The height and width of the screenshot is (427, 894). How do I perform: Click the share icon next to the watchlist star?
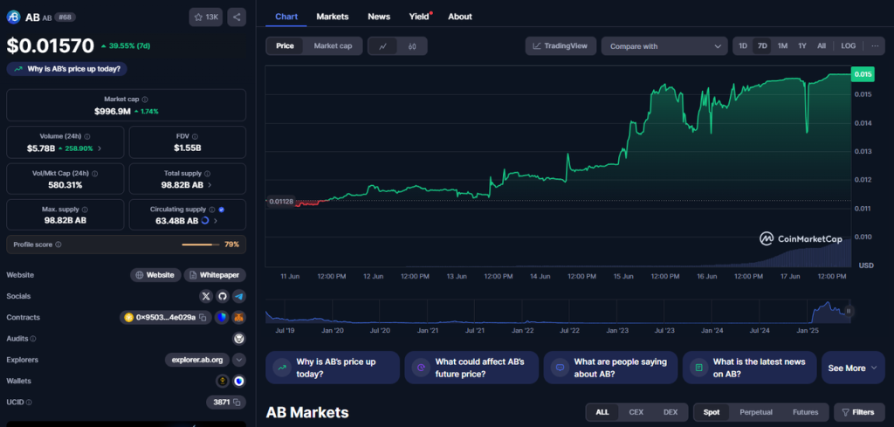pyautogui.click(x=237, y=17)
